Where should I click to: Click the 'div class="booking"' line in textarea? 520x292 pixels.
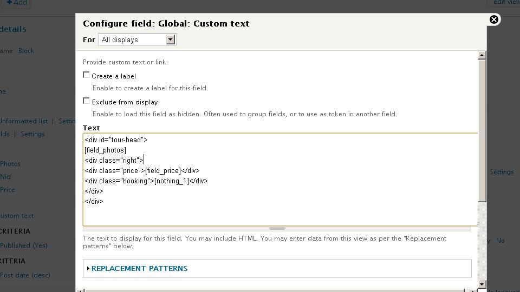pyautogui.click(x=146, y=181)
